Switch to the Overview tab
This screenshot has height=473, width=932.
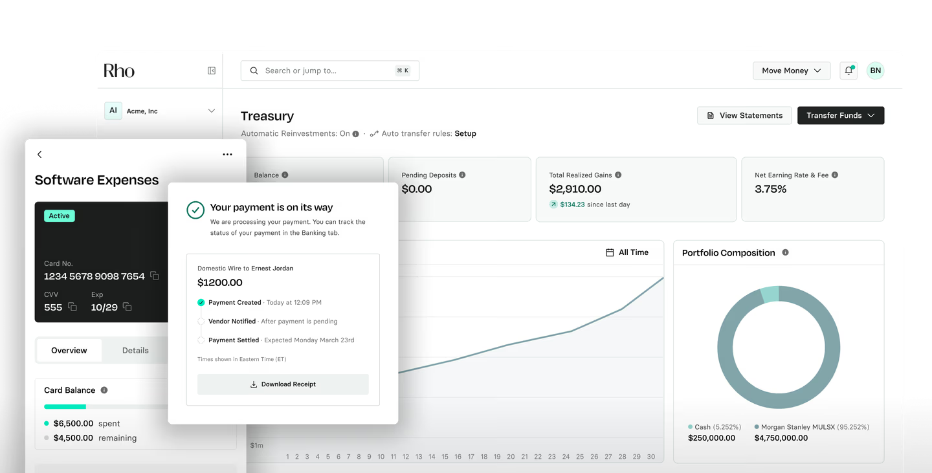tap(69, 350)
